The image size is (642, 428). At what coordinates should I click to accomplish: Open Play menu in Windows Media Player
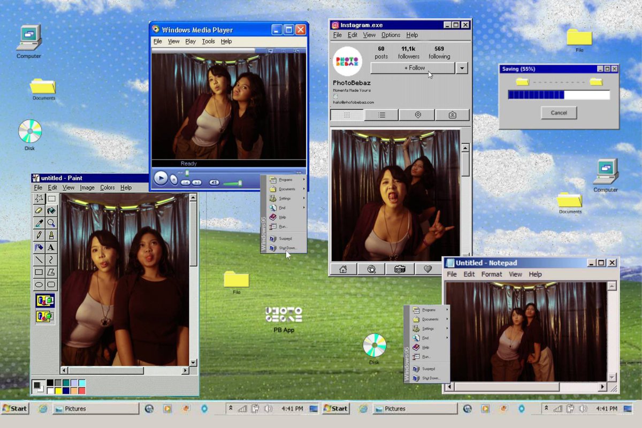(x=190, y=41)
